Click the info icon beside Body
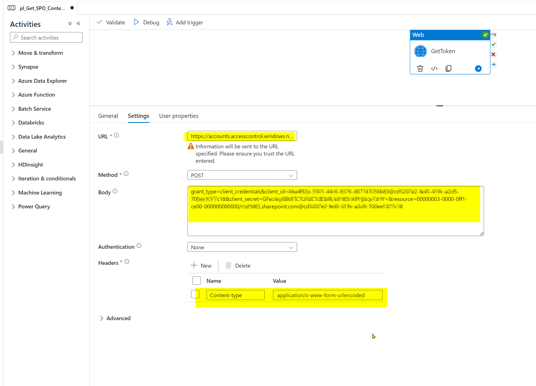 click(115, 191)
